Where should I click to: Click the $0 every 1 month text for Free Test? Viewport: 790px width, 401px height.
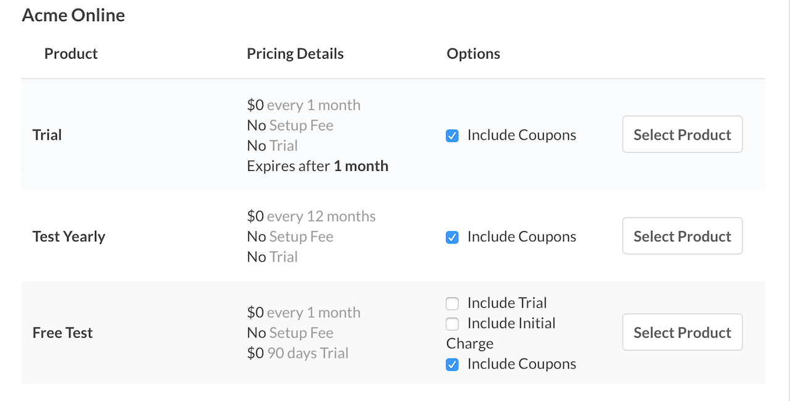point(304,313)
